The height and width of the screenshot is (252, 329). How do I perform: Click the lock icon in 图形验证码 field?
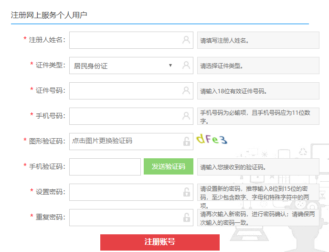[x=186, y=142]
